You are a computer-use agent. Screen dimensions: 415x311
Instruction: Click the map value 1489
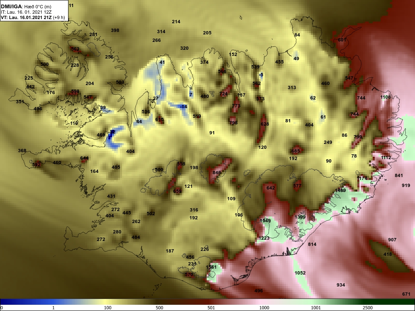pos(340,190)
